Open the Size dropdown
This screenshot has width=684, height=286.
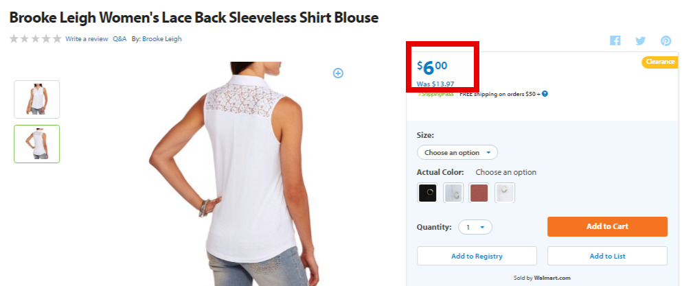pos(457,152)
